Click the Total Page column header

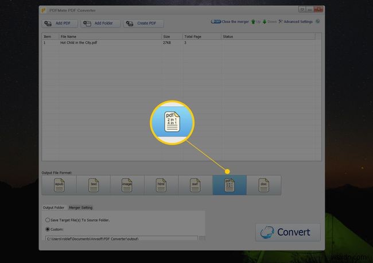202,37
